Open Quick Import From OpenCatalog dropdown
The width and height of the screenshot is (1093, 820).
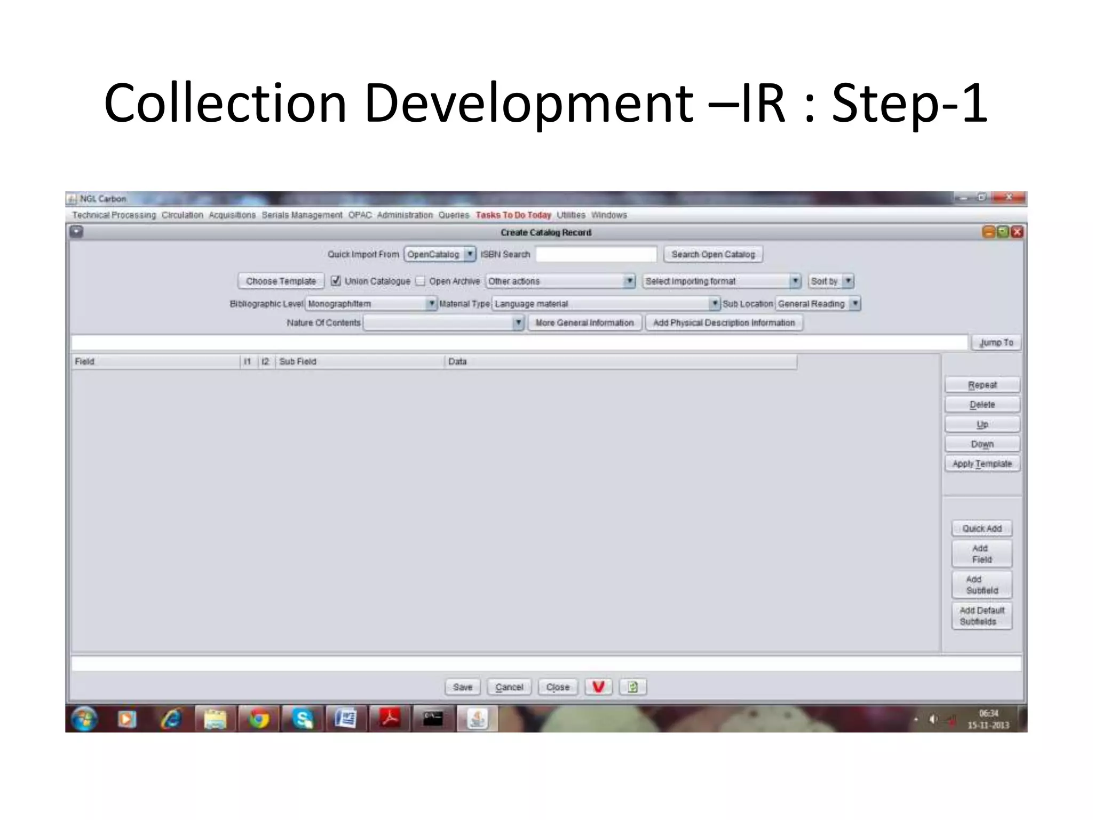(x=440, y=254)
